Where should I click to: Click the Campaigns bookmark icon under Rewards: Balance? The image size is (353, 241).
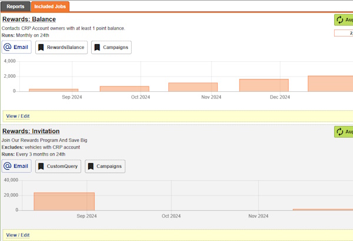97,47
